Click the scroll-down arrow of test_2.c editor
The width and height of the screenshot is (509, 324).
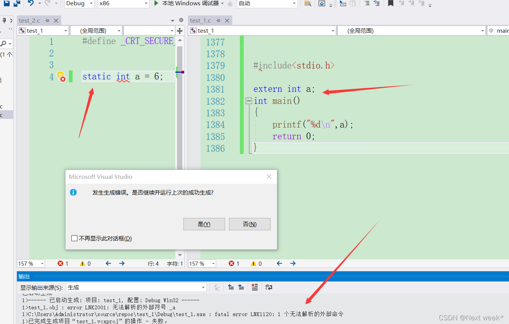[x=179, y=255]
